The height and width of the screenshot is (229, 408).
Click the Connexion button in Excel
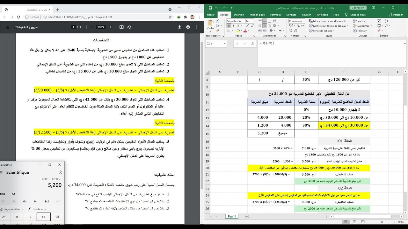[x=358, y=8]
